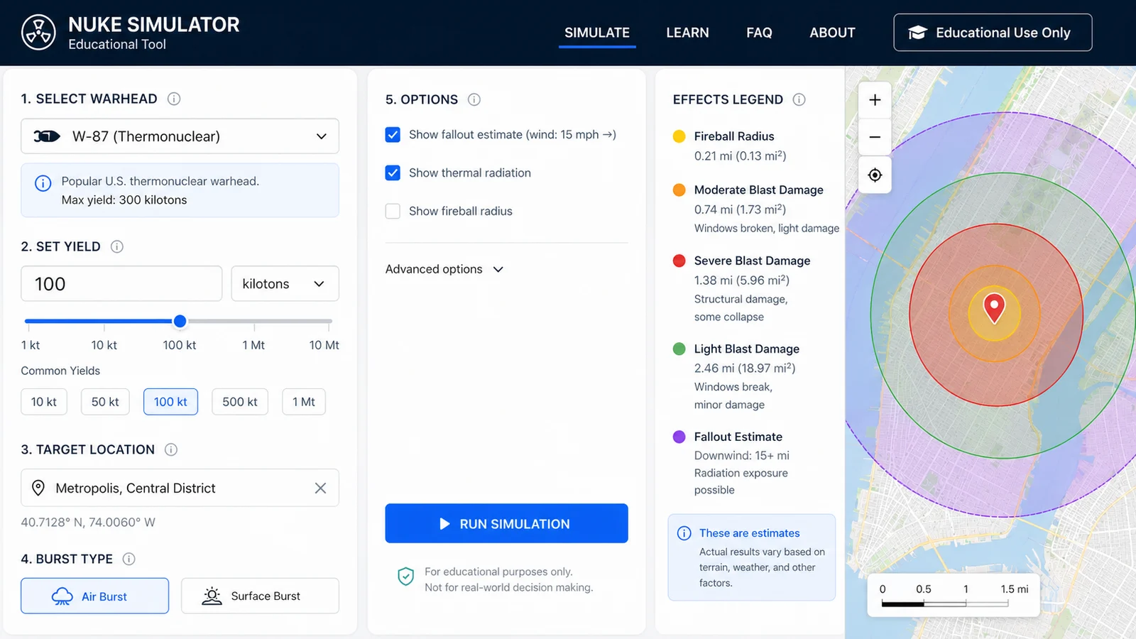Image resolution: width=1136 pixels, height=639 pixels.
Task: Click the location pin icon in target field
Action: coord(38,488)
